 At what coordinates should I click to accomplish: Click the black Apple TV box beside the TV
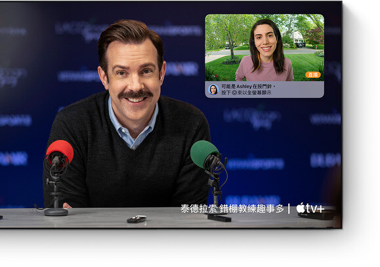316,215
